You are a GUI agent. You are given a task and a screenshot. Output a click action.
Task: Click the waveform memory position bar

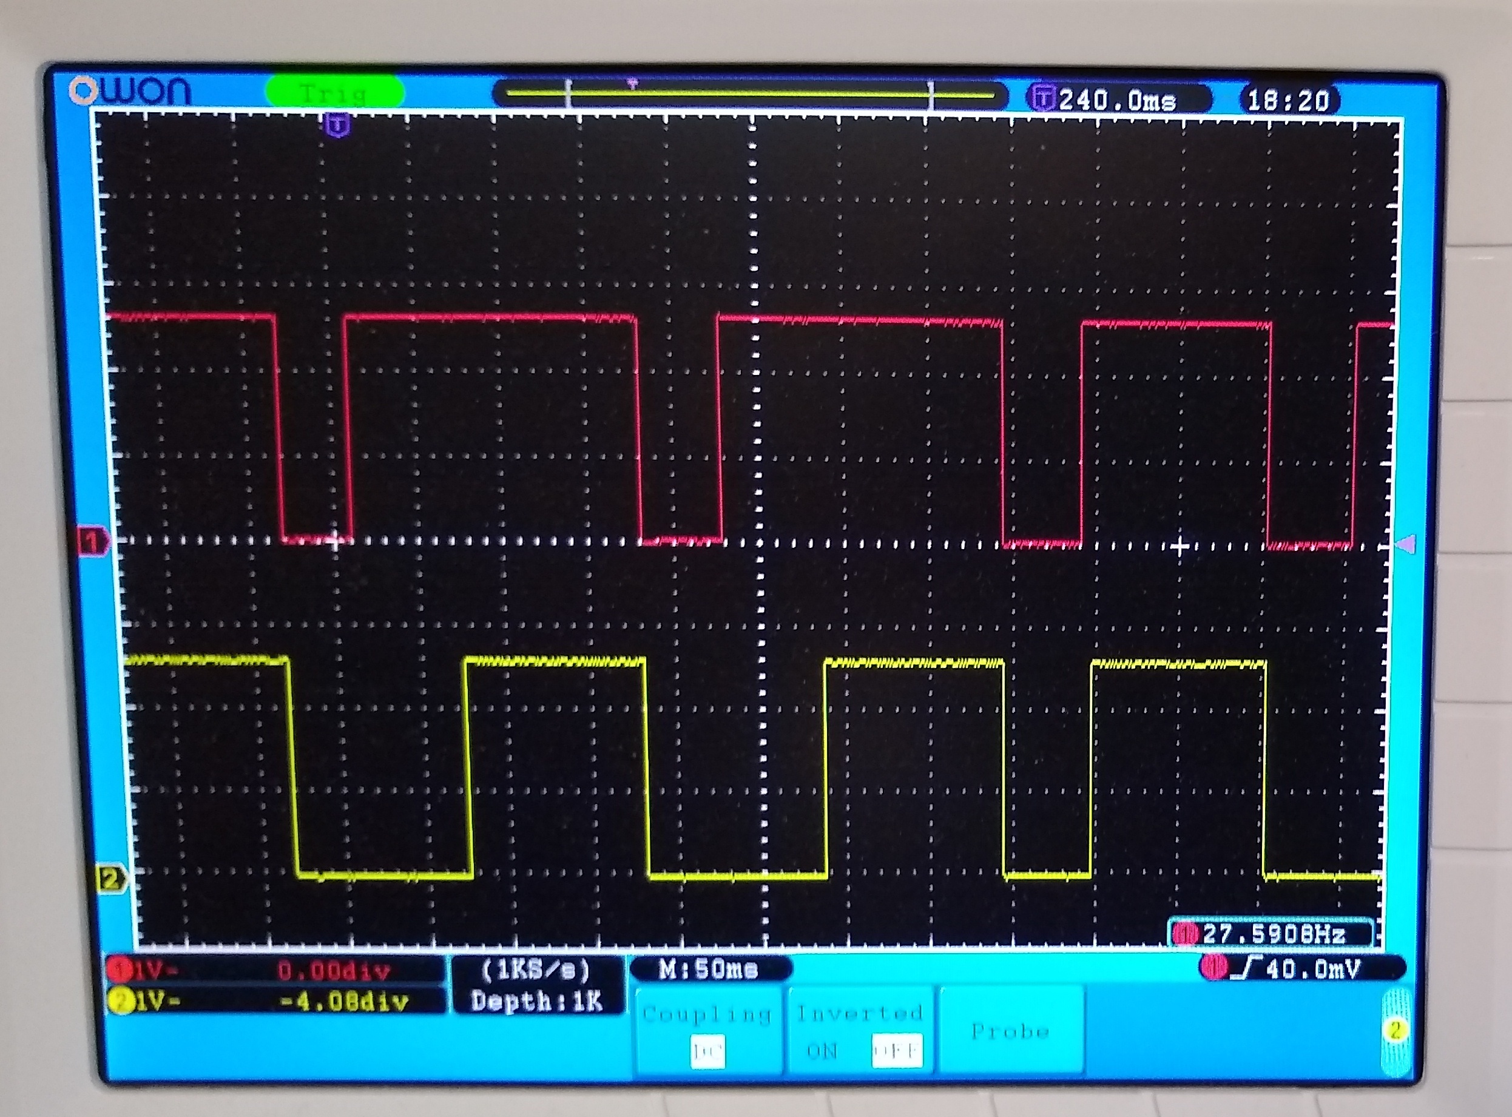pos(750,95)
